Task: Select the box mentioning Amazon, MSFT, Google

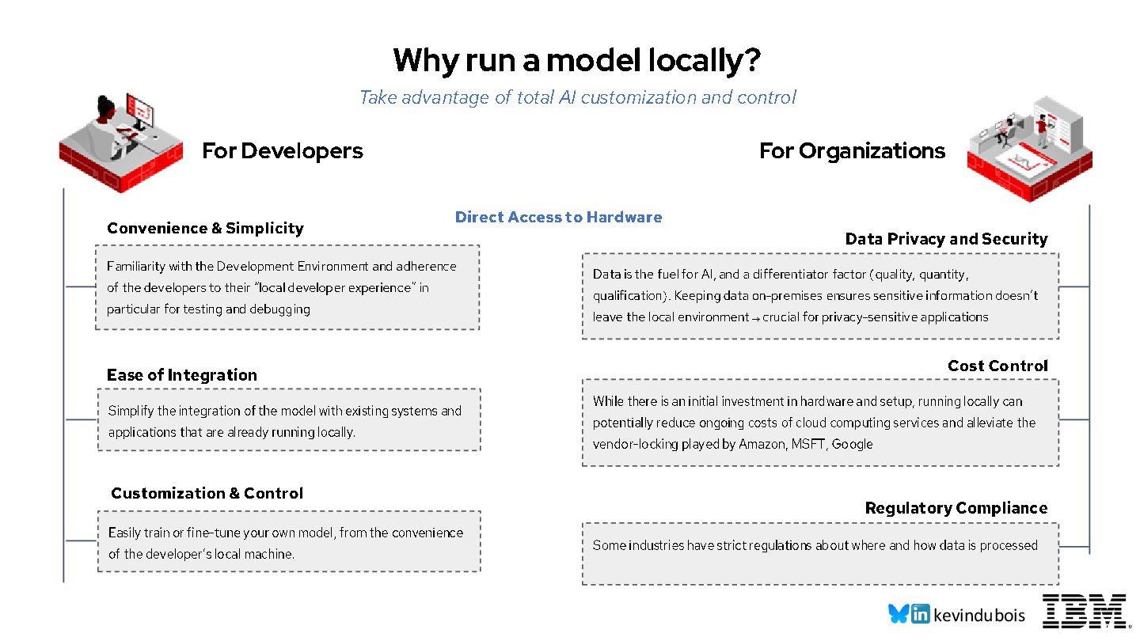Action: point(820,423)
